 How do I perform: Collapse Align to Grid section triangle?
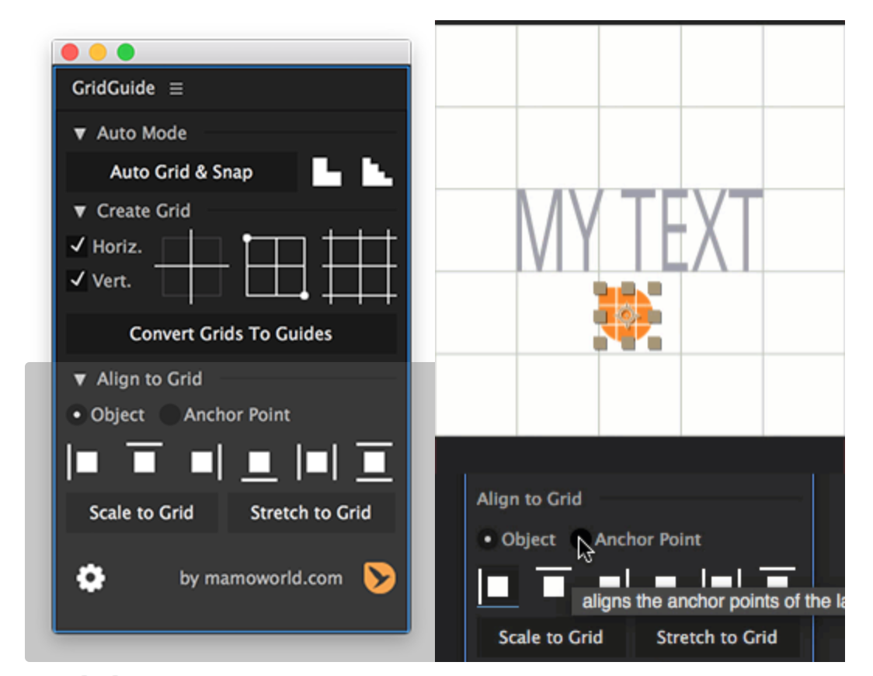[79, 380]
